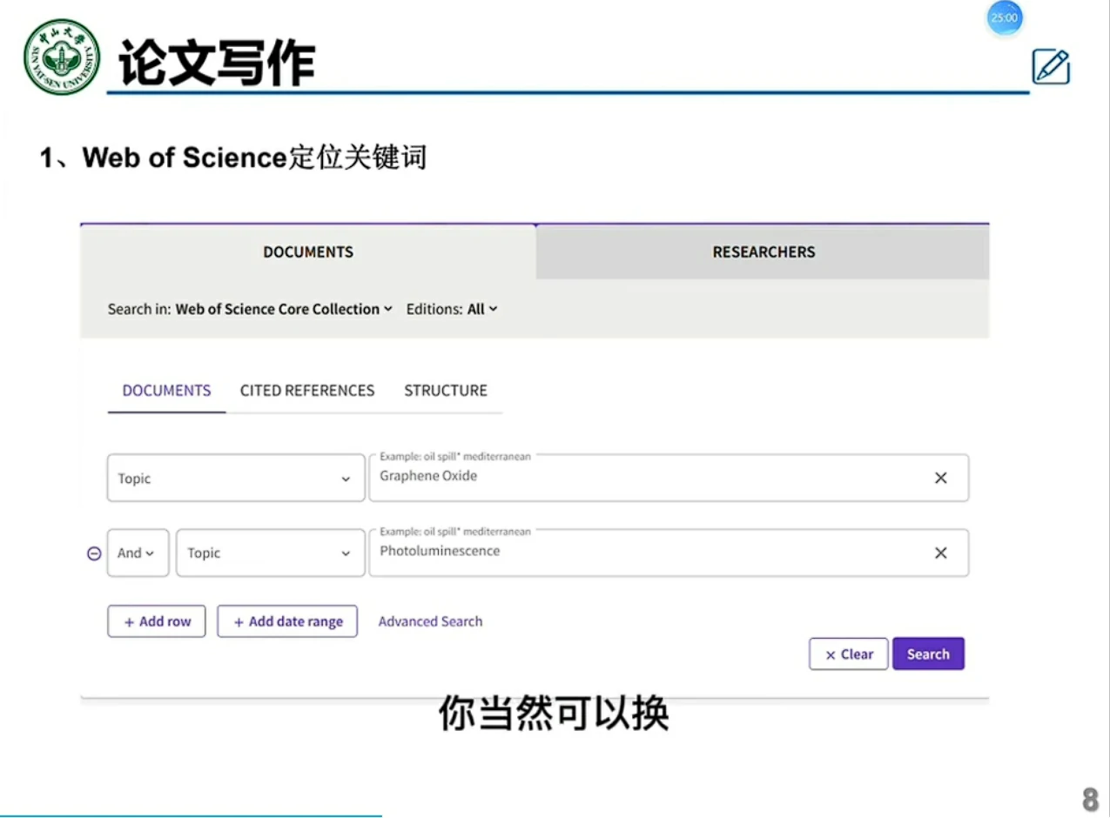Viewport: 1110px width, 818px height.
Task: Open the Advanced Search link
Action: click(430, 621)
